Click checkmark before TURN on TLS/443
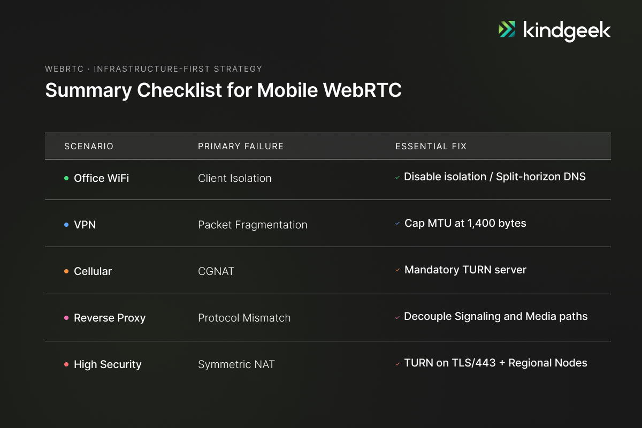This screenshot has height=428, width=642. point(398,364)
